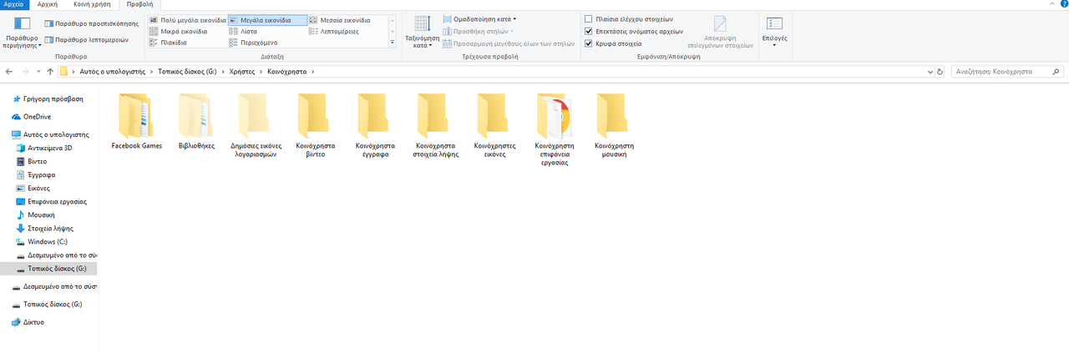This screenshot has width=1069, height=353.
Task: Select Κοινόχρηστες εικόνες folder
Action: pyautogui.click(x=495, y=126)
